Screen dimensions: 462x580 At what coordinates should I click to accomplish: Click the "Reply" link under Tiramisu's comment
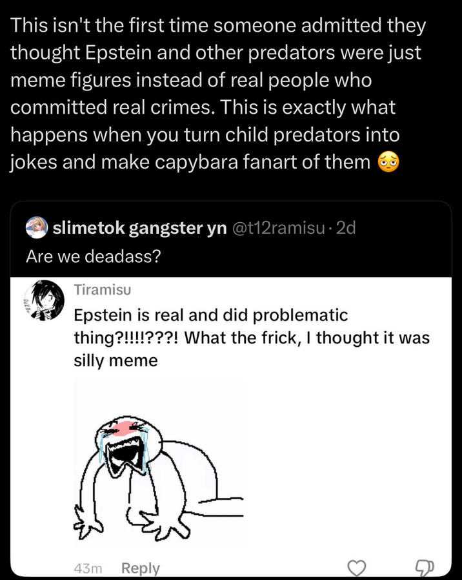141,568
